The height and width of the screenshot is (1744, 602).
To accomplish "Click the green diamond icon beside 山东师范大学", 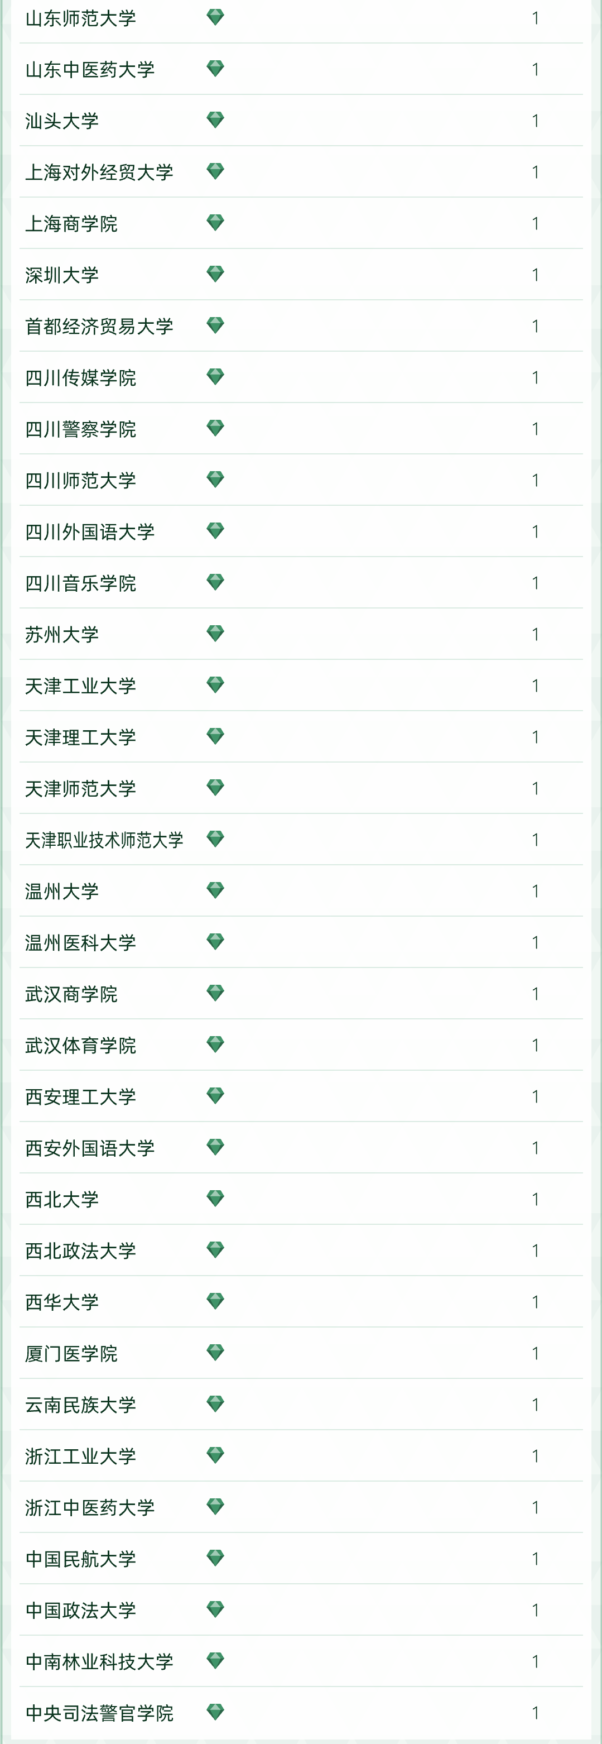I will [215, 18].
